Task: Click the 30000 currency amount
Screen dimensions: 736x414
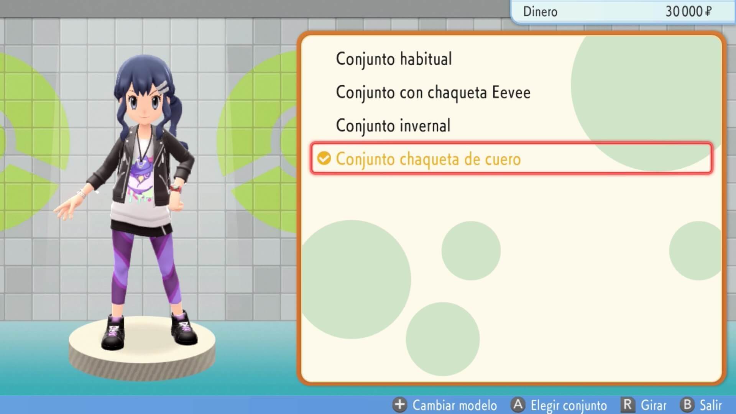Action: (x=683, y=11)
